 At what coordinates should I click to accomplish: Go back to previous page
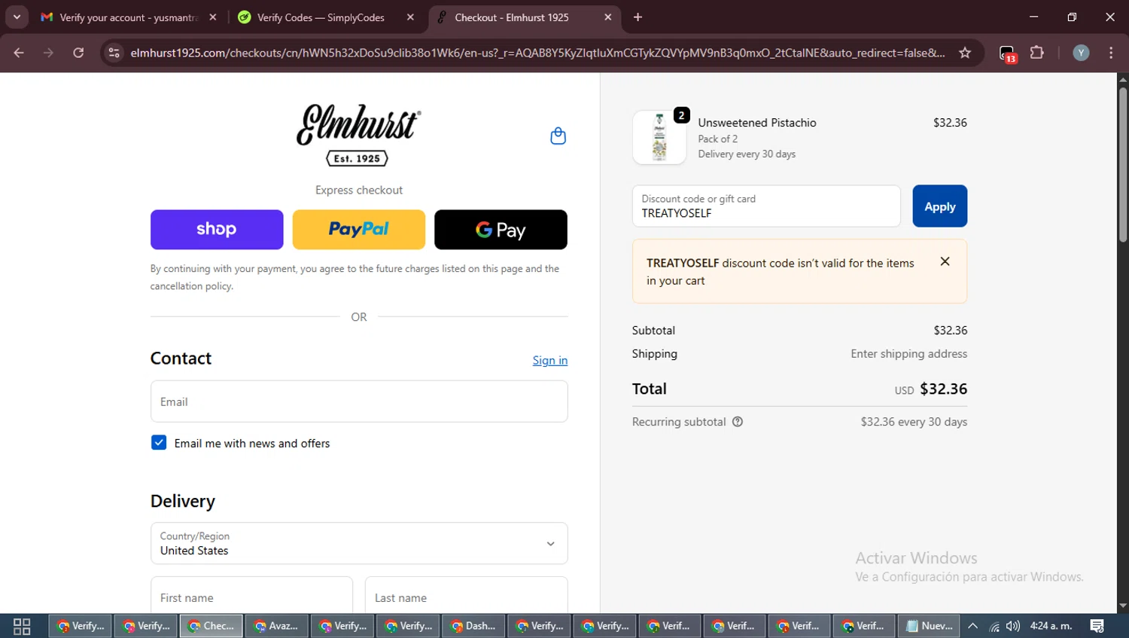(19, 53)
